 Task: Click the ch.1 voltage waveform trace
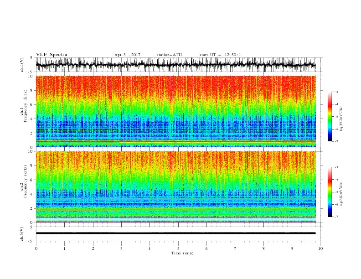(x=176, y=65)
